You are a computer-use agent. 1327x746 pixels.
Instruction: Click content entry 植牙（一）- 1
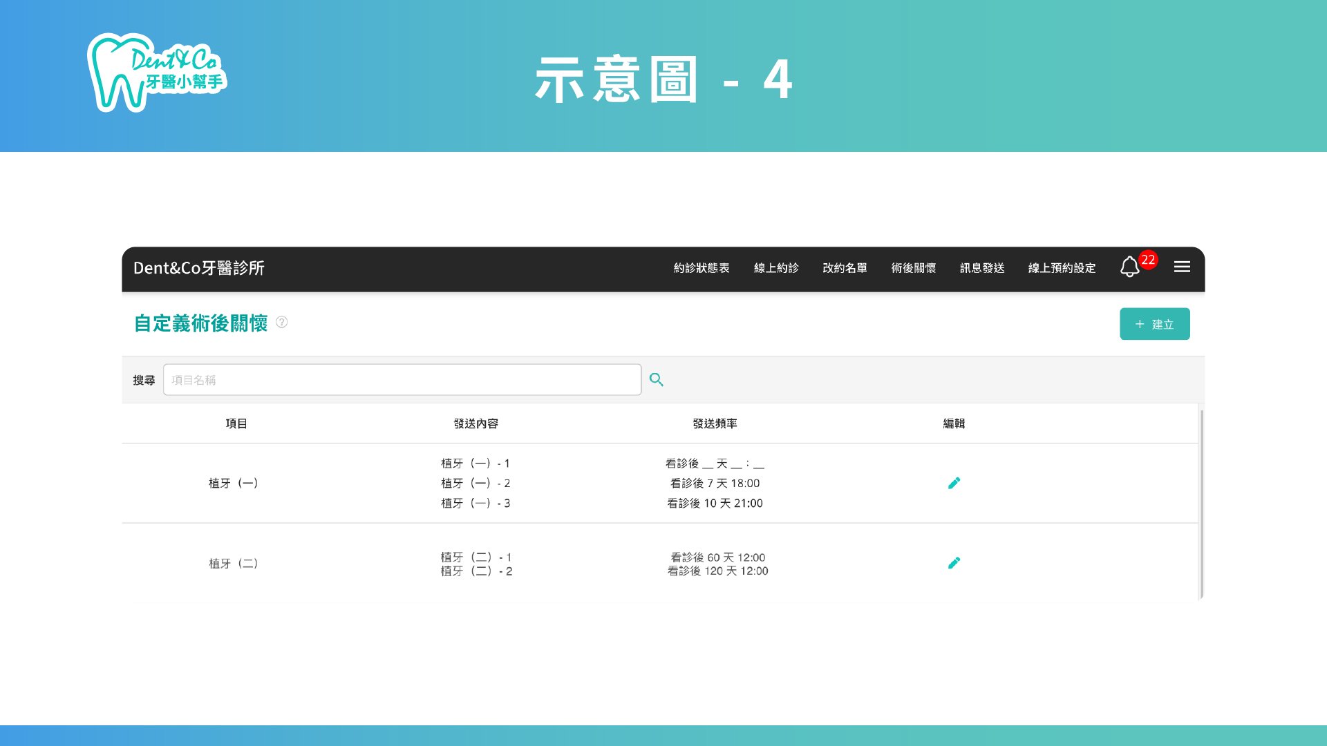pyautogui.click(x=476, y=463)
